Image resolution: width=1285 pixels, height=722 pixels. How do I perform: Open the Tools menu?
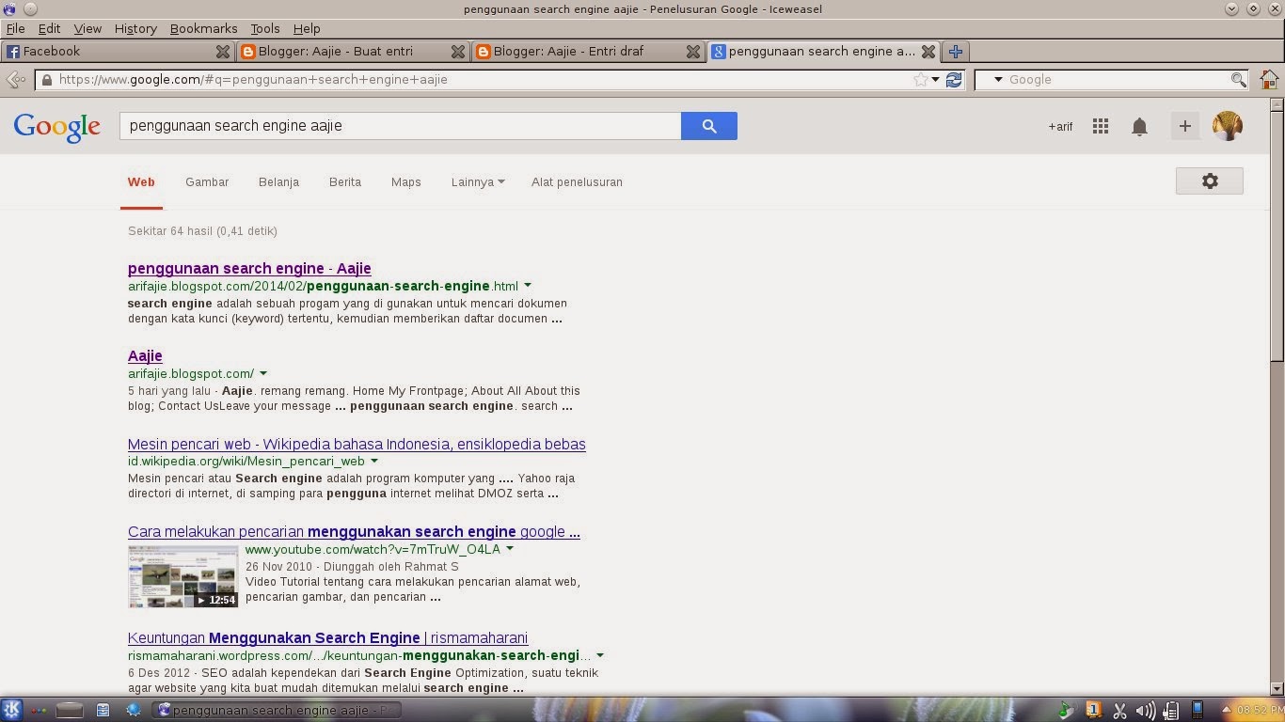(265, 28)
